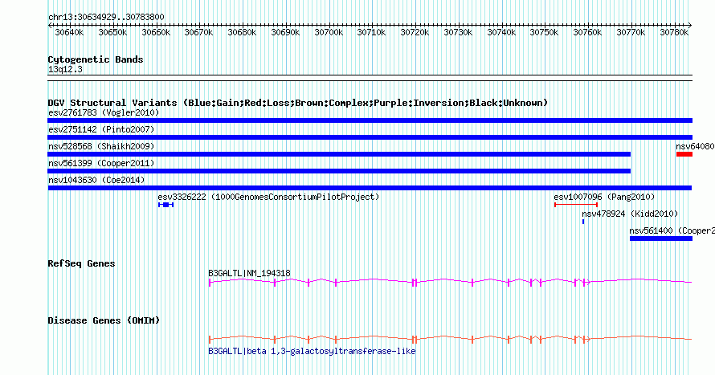Open the nsv561399 (Cooper2011) variant bar

click(x=339, y=171)
